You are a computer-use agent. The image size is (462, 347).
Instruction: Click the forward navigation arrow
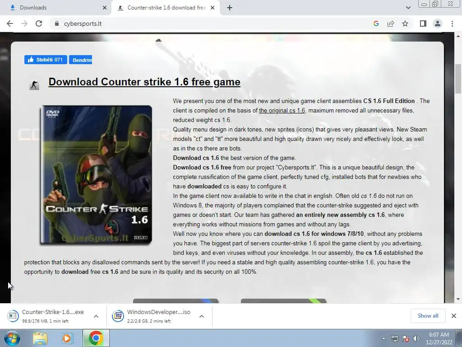click(x=24, y=23)
